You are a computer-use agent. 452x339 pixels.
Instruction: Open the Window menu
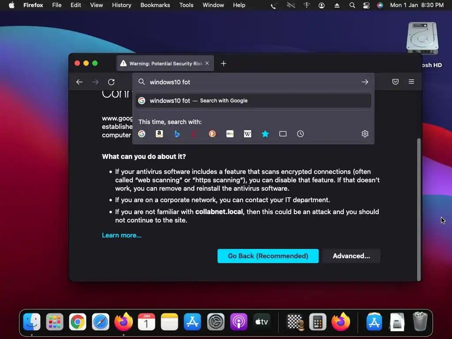click(x=213, y=5)
